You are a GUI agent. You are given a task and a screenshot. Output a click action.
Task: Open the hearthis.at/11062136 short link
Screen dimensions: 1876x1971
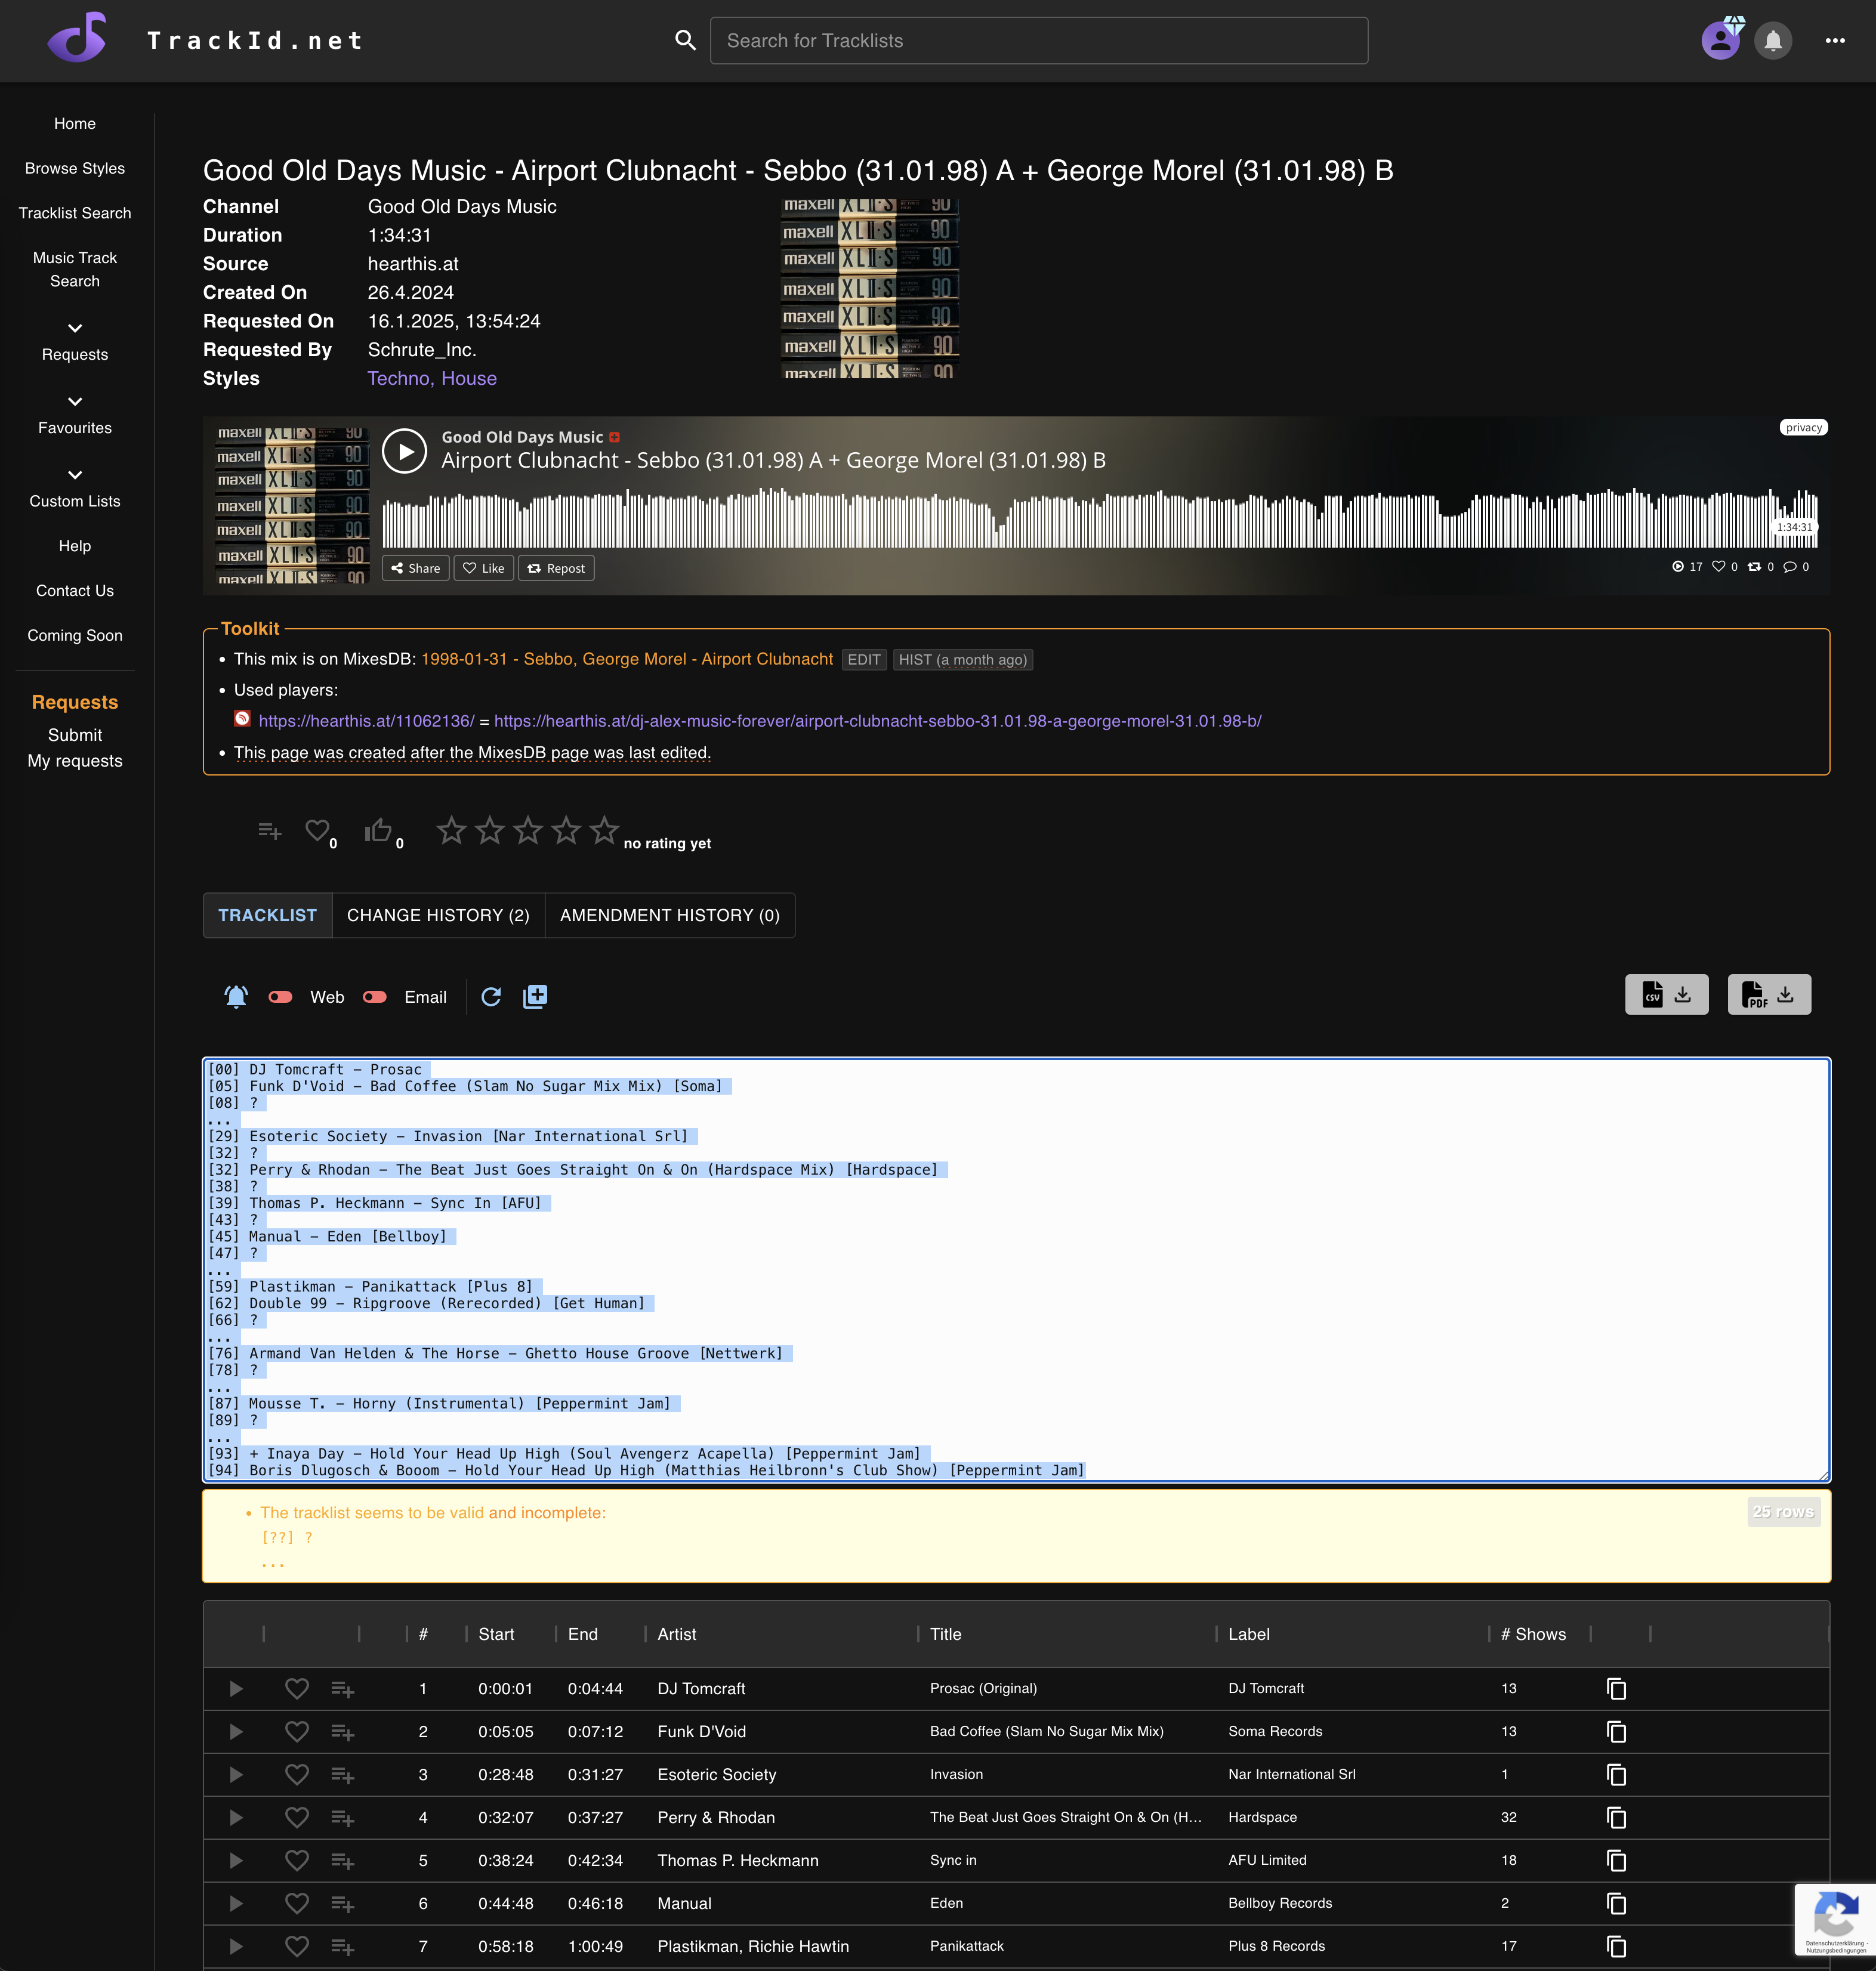pyautogui.click(x=366, y=721)
